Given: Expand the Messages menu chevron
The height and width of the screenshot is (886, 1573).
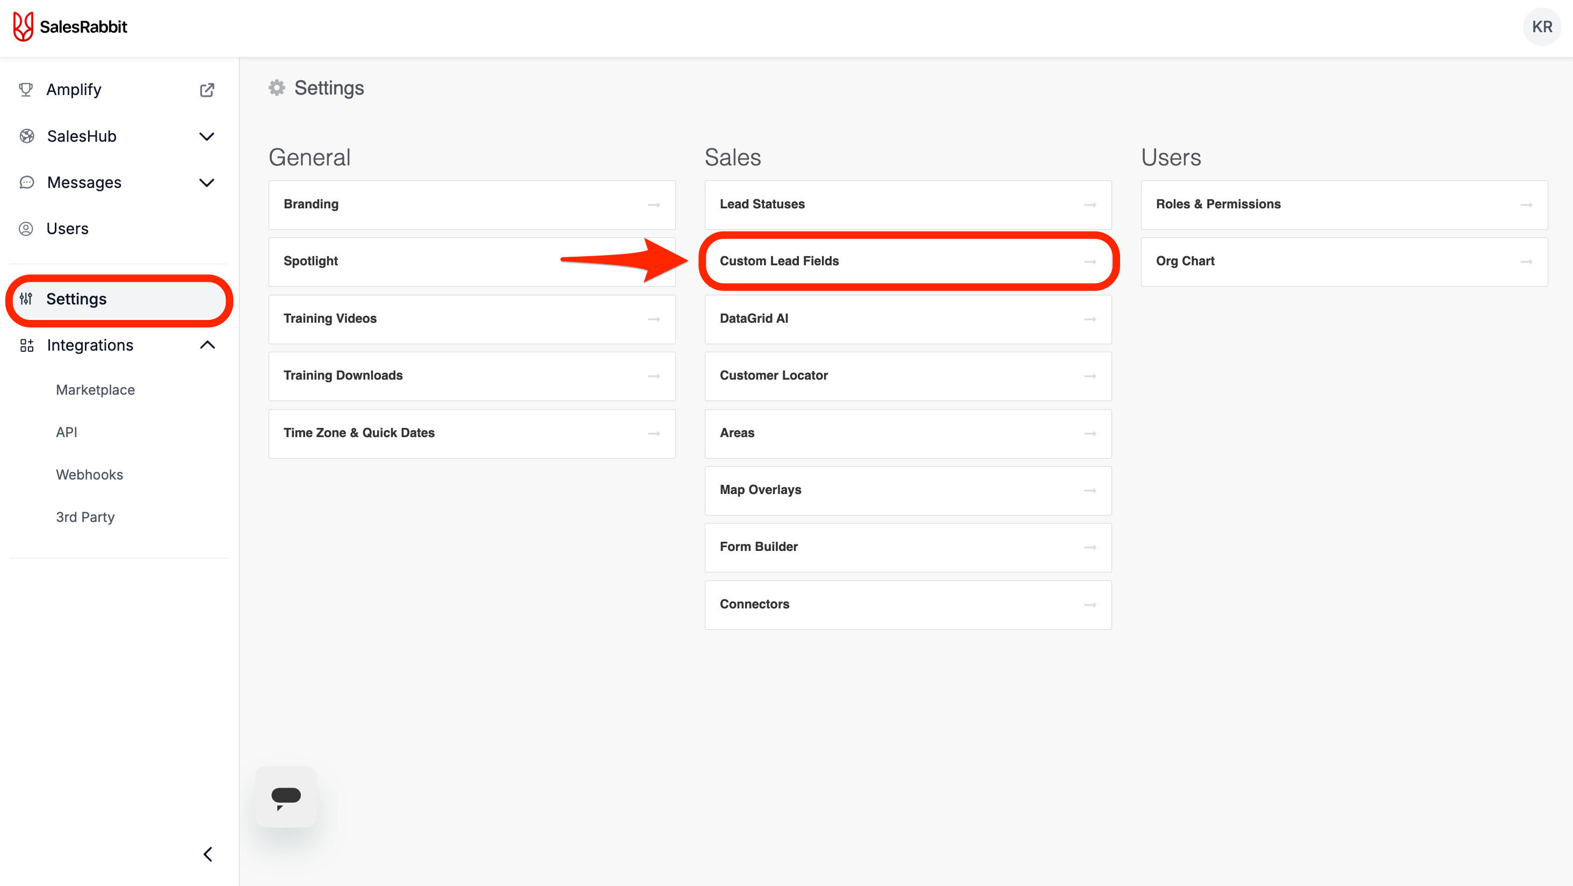Looking at the screenshot, I should click(x=207, y=183).
